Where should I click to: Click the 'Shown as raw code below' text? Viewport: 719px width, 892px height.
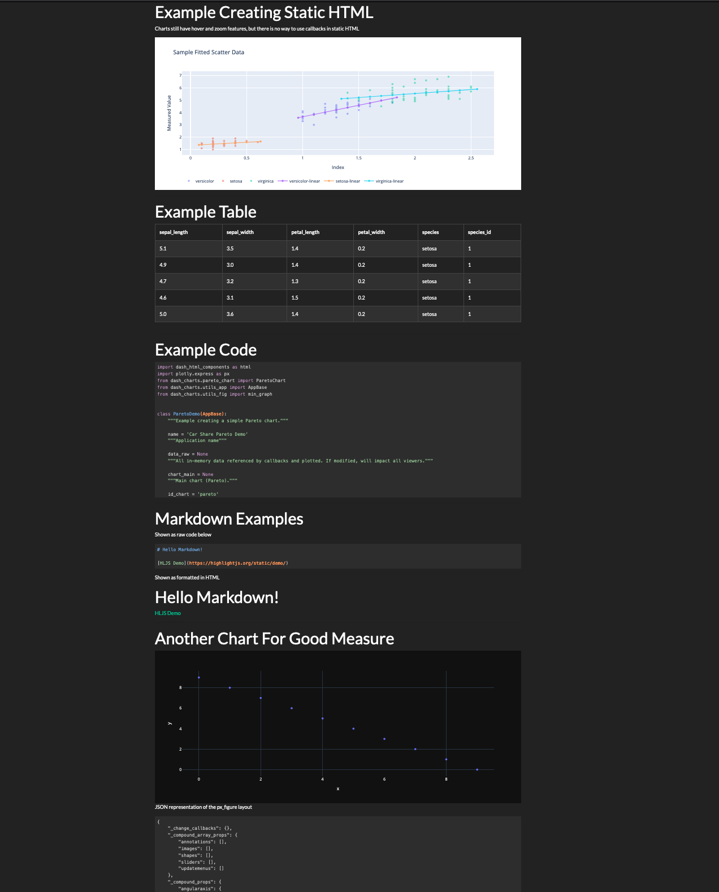[183, 535]
